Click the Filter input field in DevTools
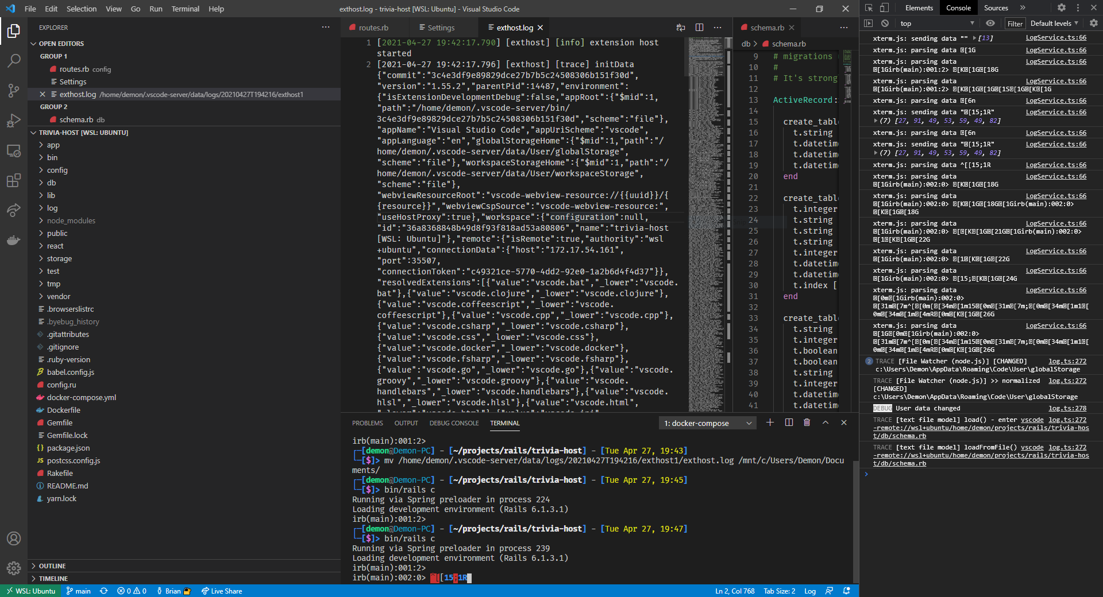This screenshot has height=597, width=1103. pyautogui.click(x=1015, y=23)
